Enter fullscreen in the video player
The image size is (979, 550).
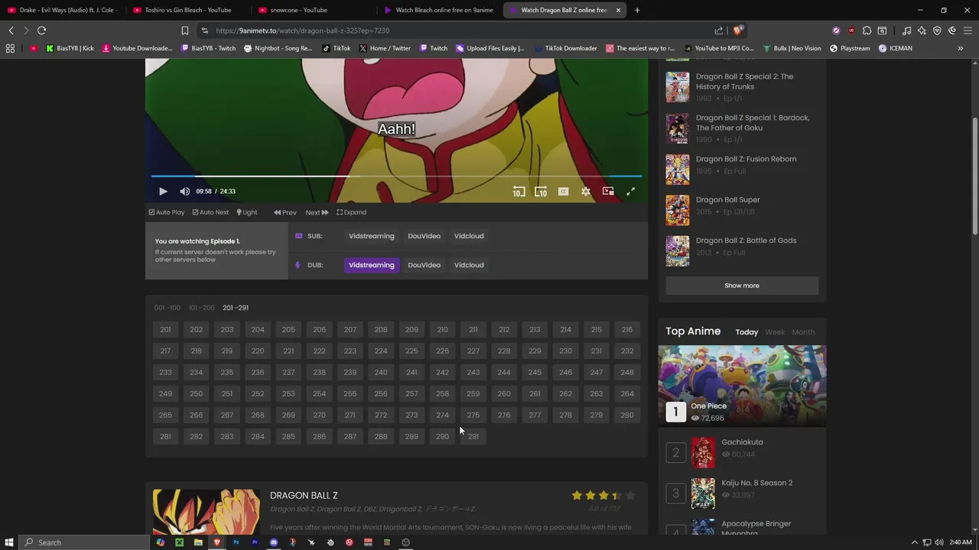(x=630, y=191)
